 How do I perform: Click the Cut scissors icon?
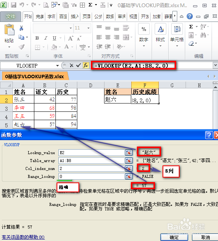[x=21, y=28]
